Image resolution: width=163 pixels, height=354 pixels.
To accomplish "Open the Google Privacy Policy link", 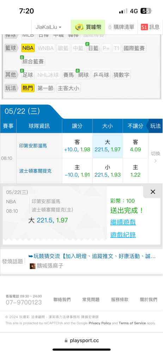I will coord(100,323).
